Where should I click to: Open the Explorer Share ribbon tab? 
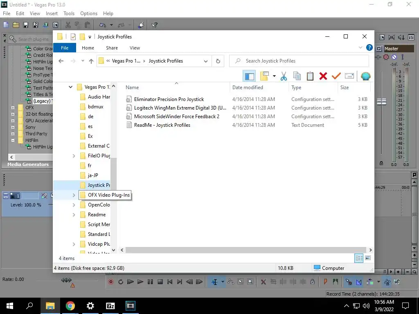click(112, 48)
